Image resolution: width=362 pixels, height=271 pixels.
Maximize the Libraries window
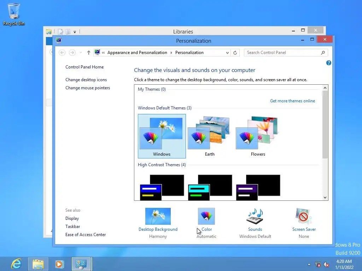(303, 30)
